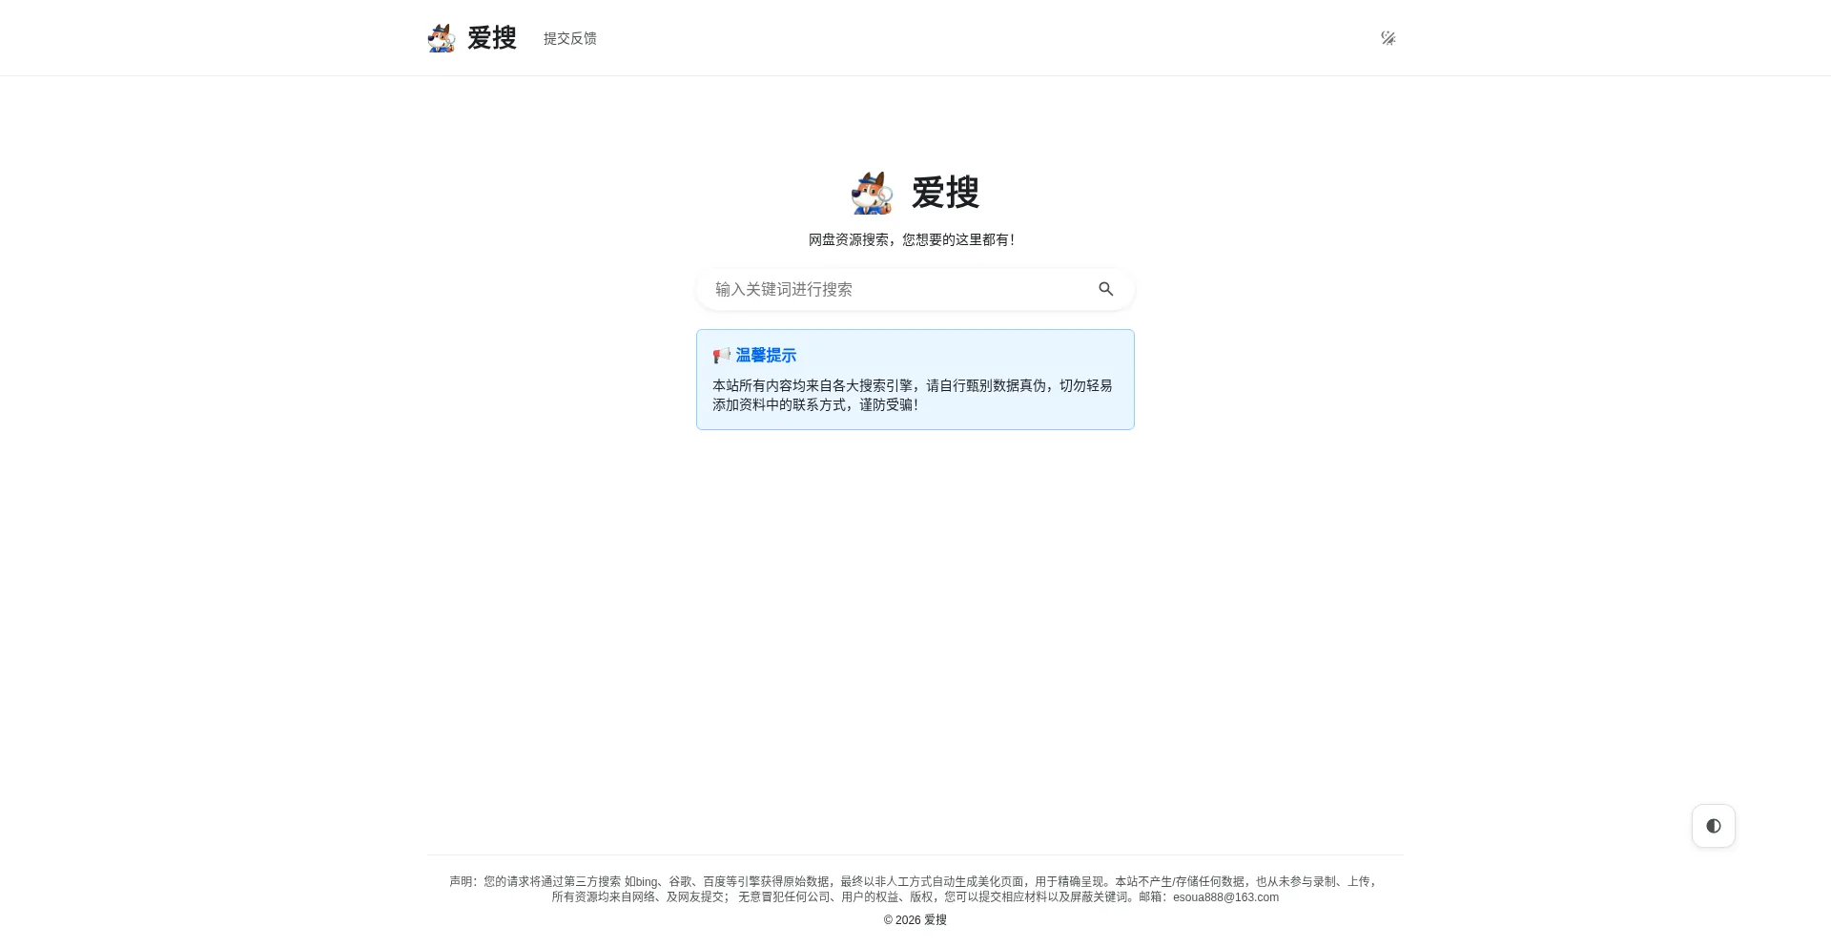Select the 温馨提示 notice heading
This screenshot has width=1831, height=947.
coord(766,356)
